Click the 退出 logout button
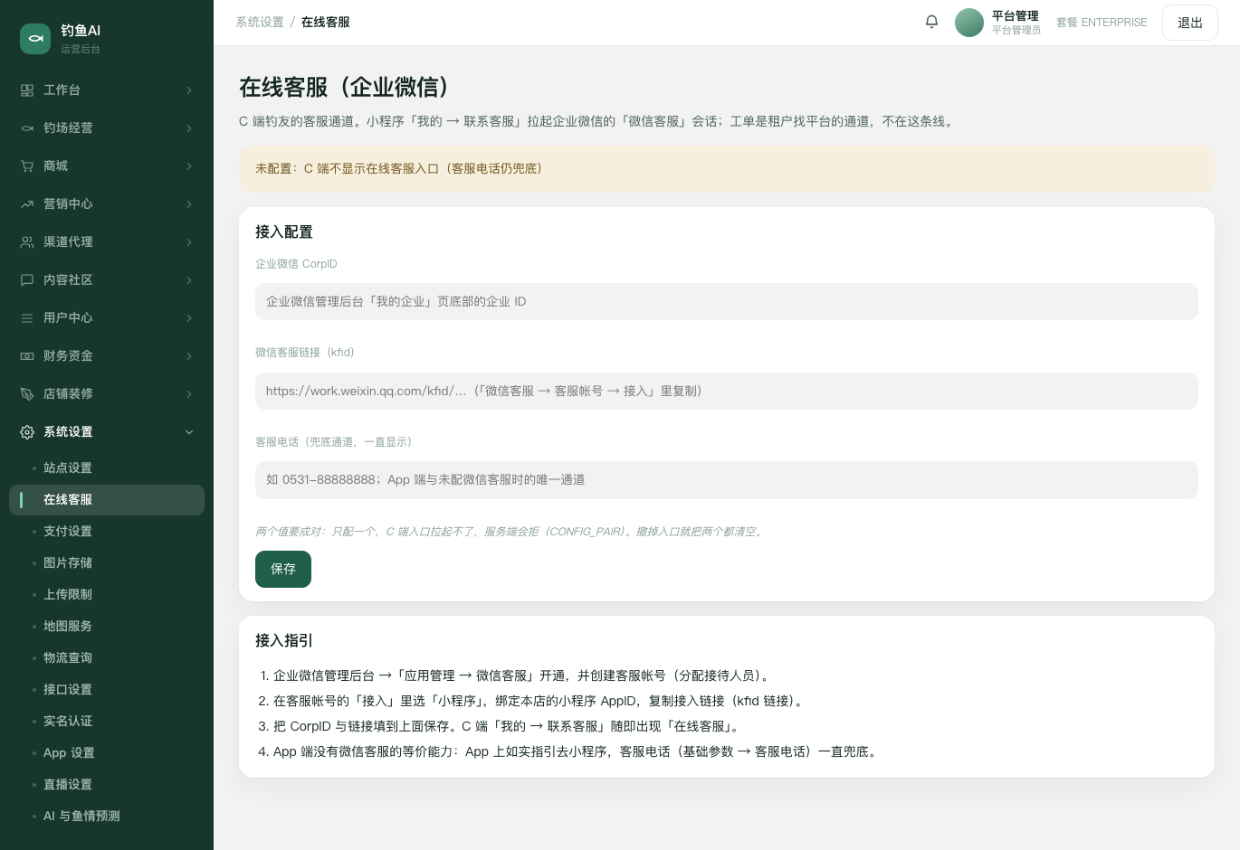 click(1190, 23)
